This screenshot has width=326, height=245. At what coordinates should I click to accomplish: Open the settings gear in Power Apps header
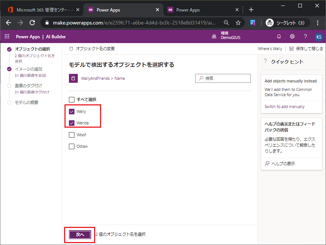292,37
